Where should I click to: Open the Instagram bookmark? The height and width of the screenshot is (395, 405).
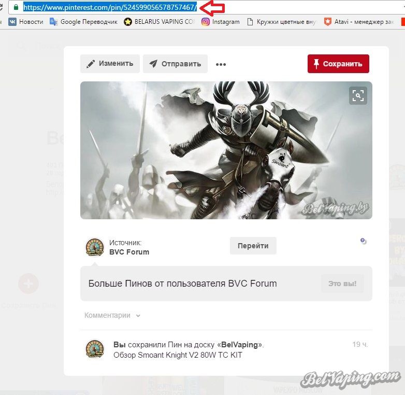pos(220,22)
